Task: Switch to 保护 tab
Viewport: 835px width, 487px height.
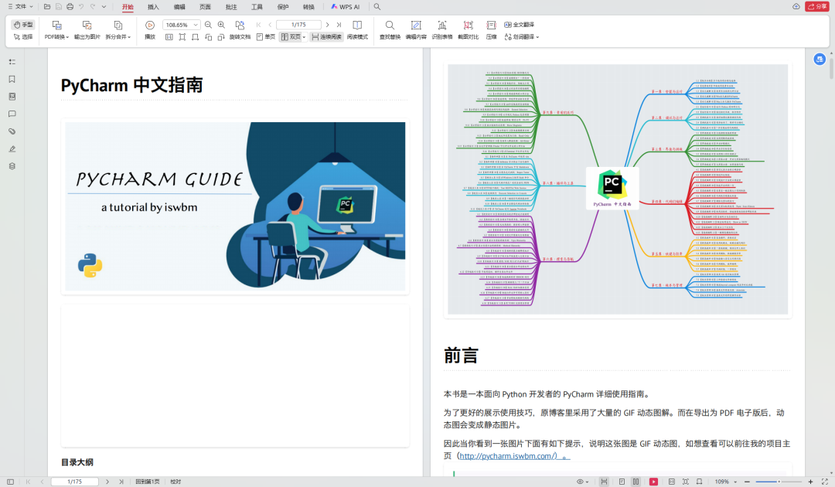Action: [283, 7]
